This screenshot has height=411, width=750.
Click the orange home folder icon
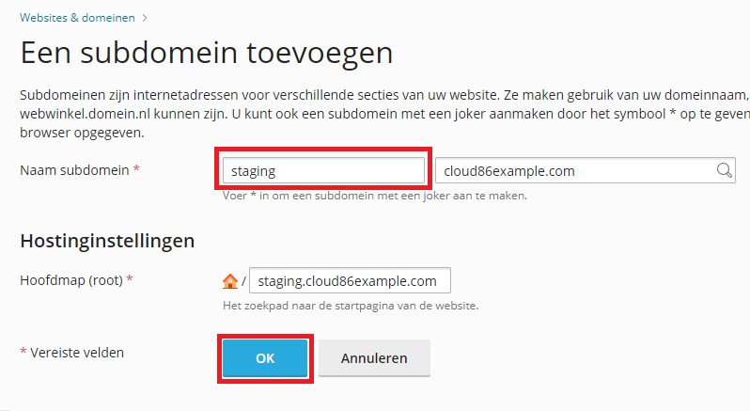click(x=230, y=281)
